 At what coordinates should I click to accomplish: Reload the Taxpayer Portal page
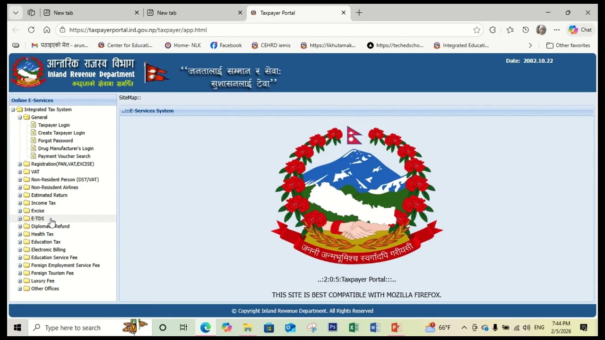click(x=31, y=30)
